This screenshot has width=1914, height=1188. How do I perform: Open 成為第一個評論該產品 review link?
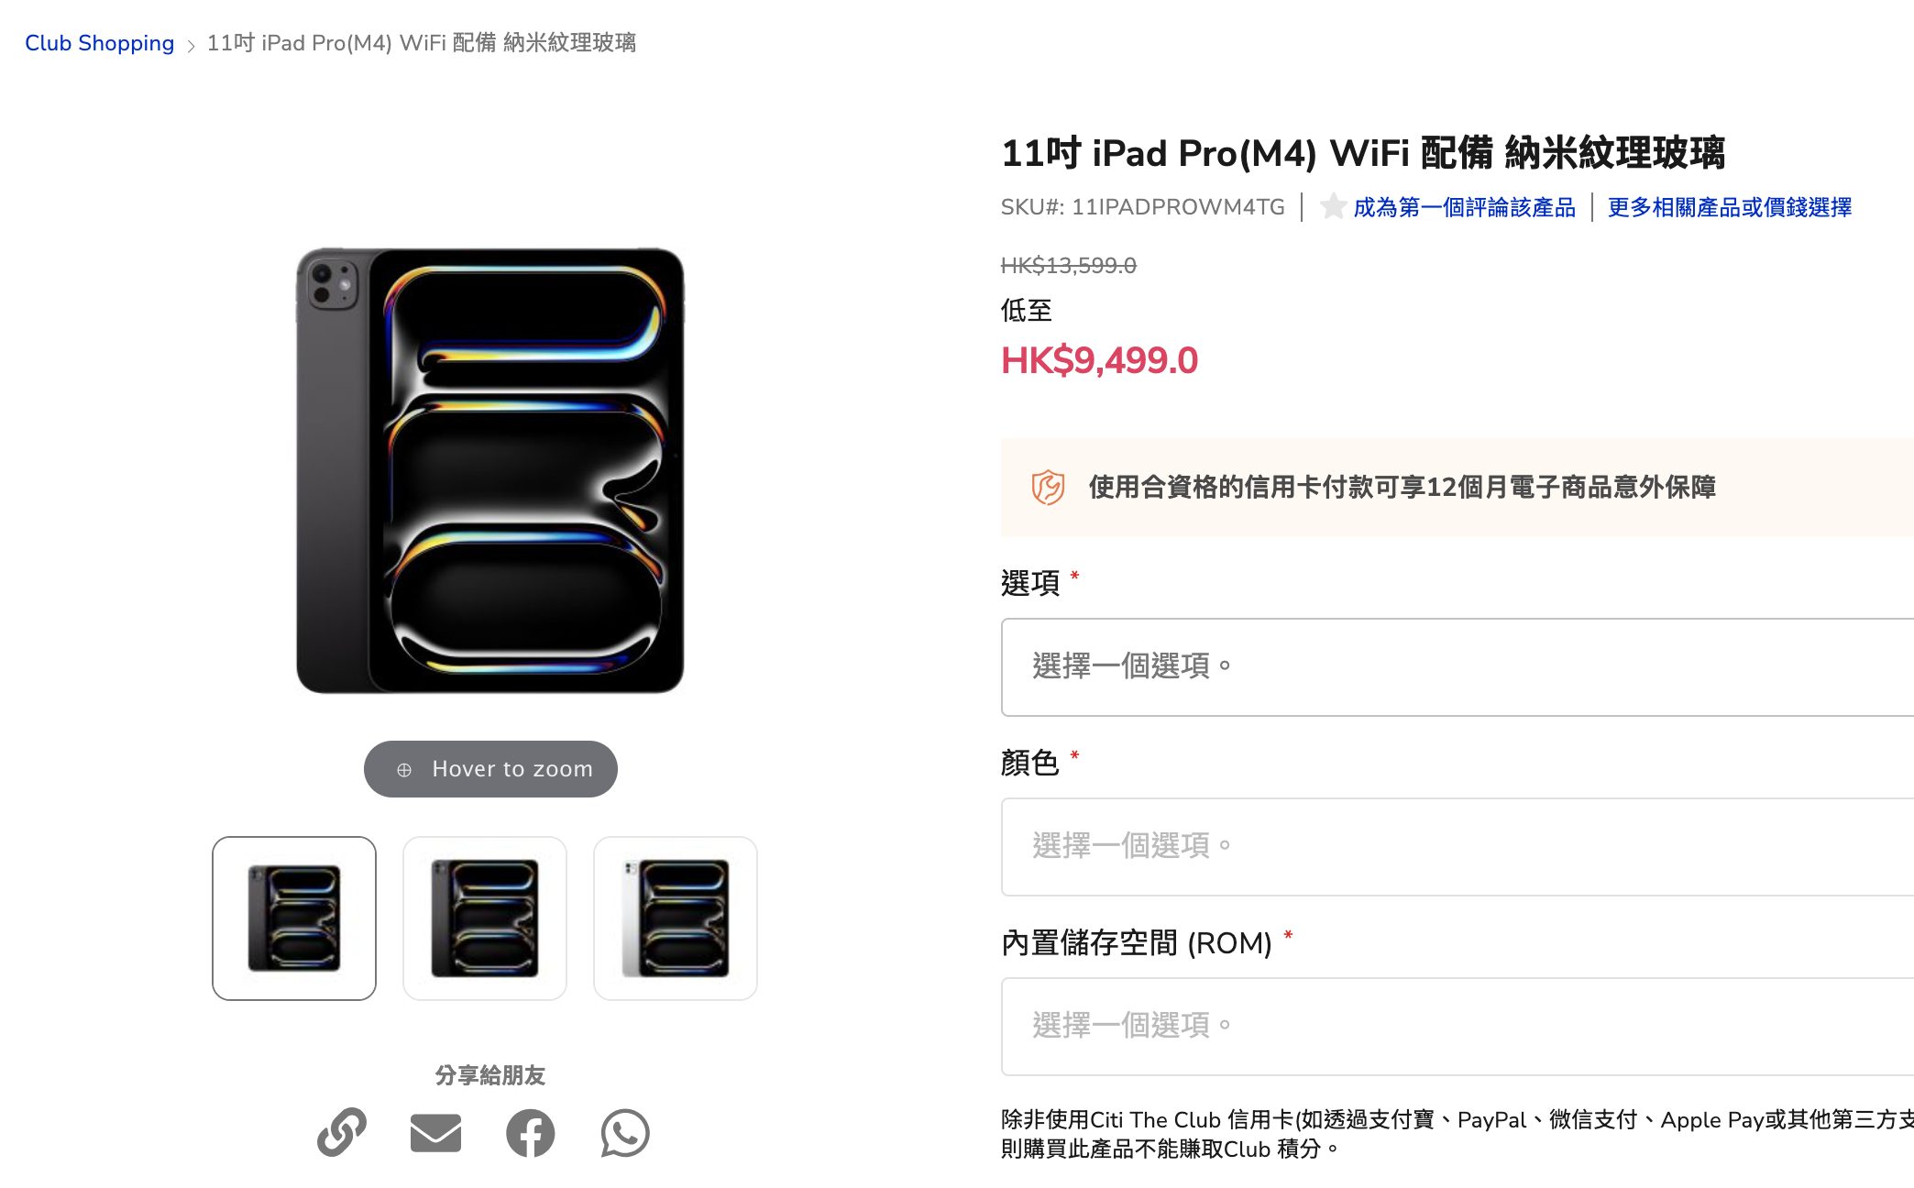tap(1464, 208)
